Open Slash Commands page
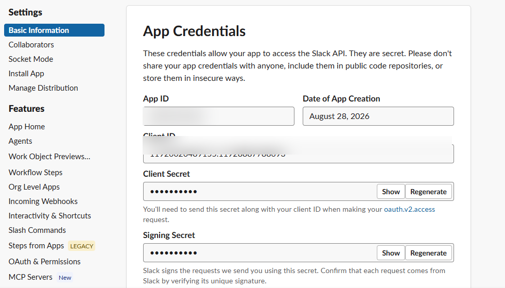This screenshot has height=288, width=505. point(38,230)
